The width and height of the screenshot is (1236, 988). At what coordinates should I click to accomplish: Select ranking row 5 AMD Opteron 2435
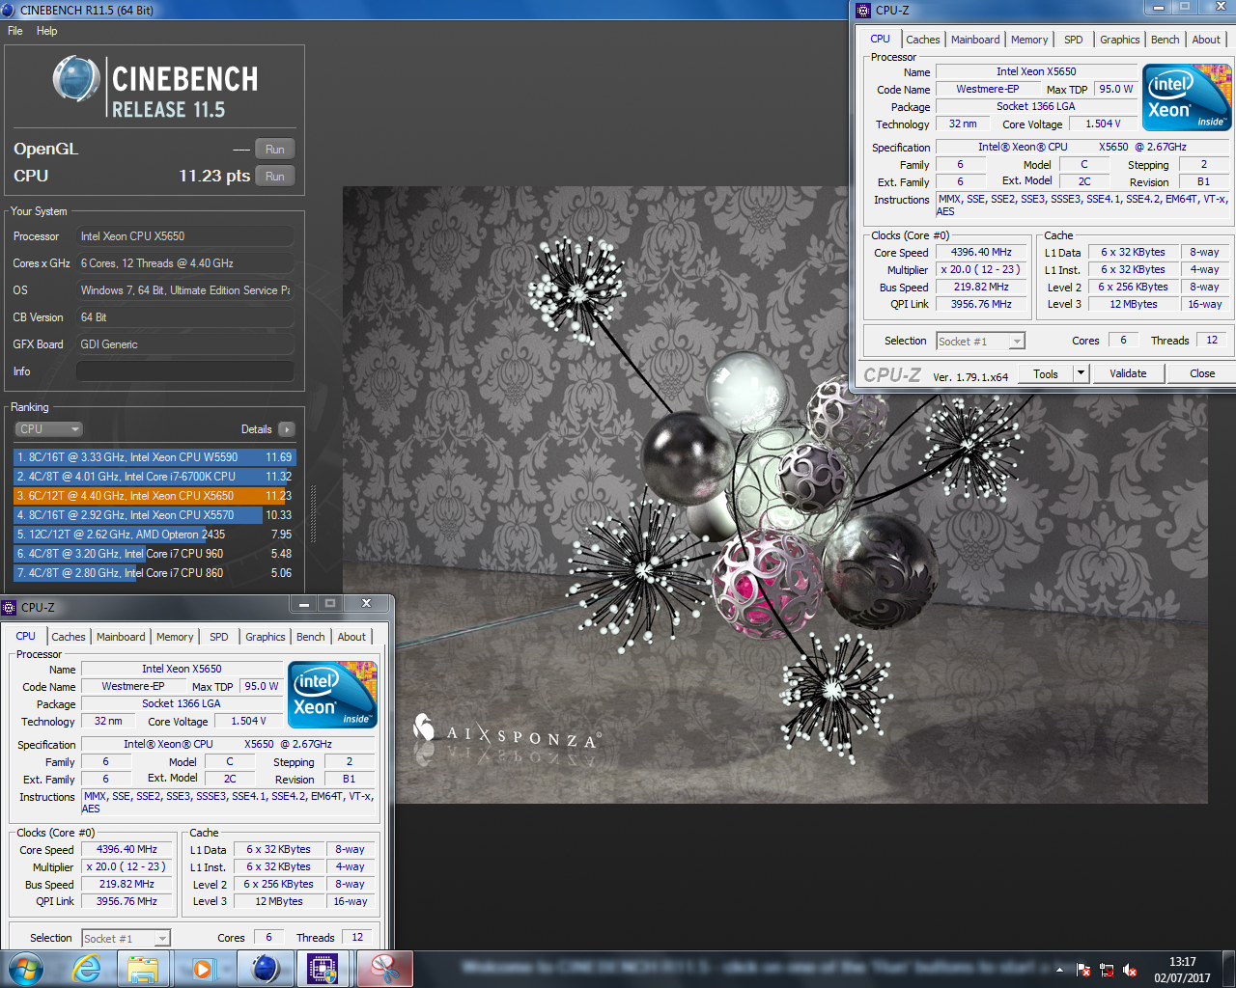pos(154,535)
